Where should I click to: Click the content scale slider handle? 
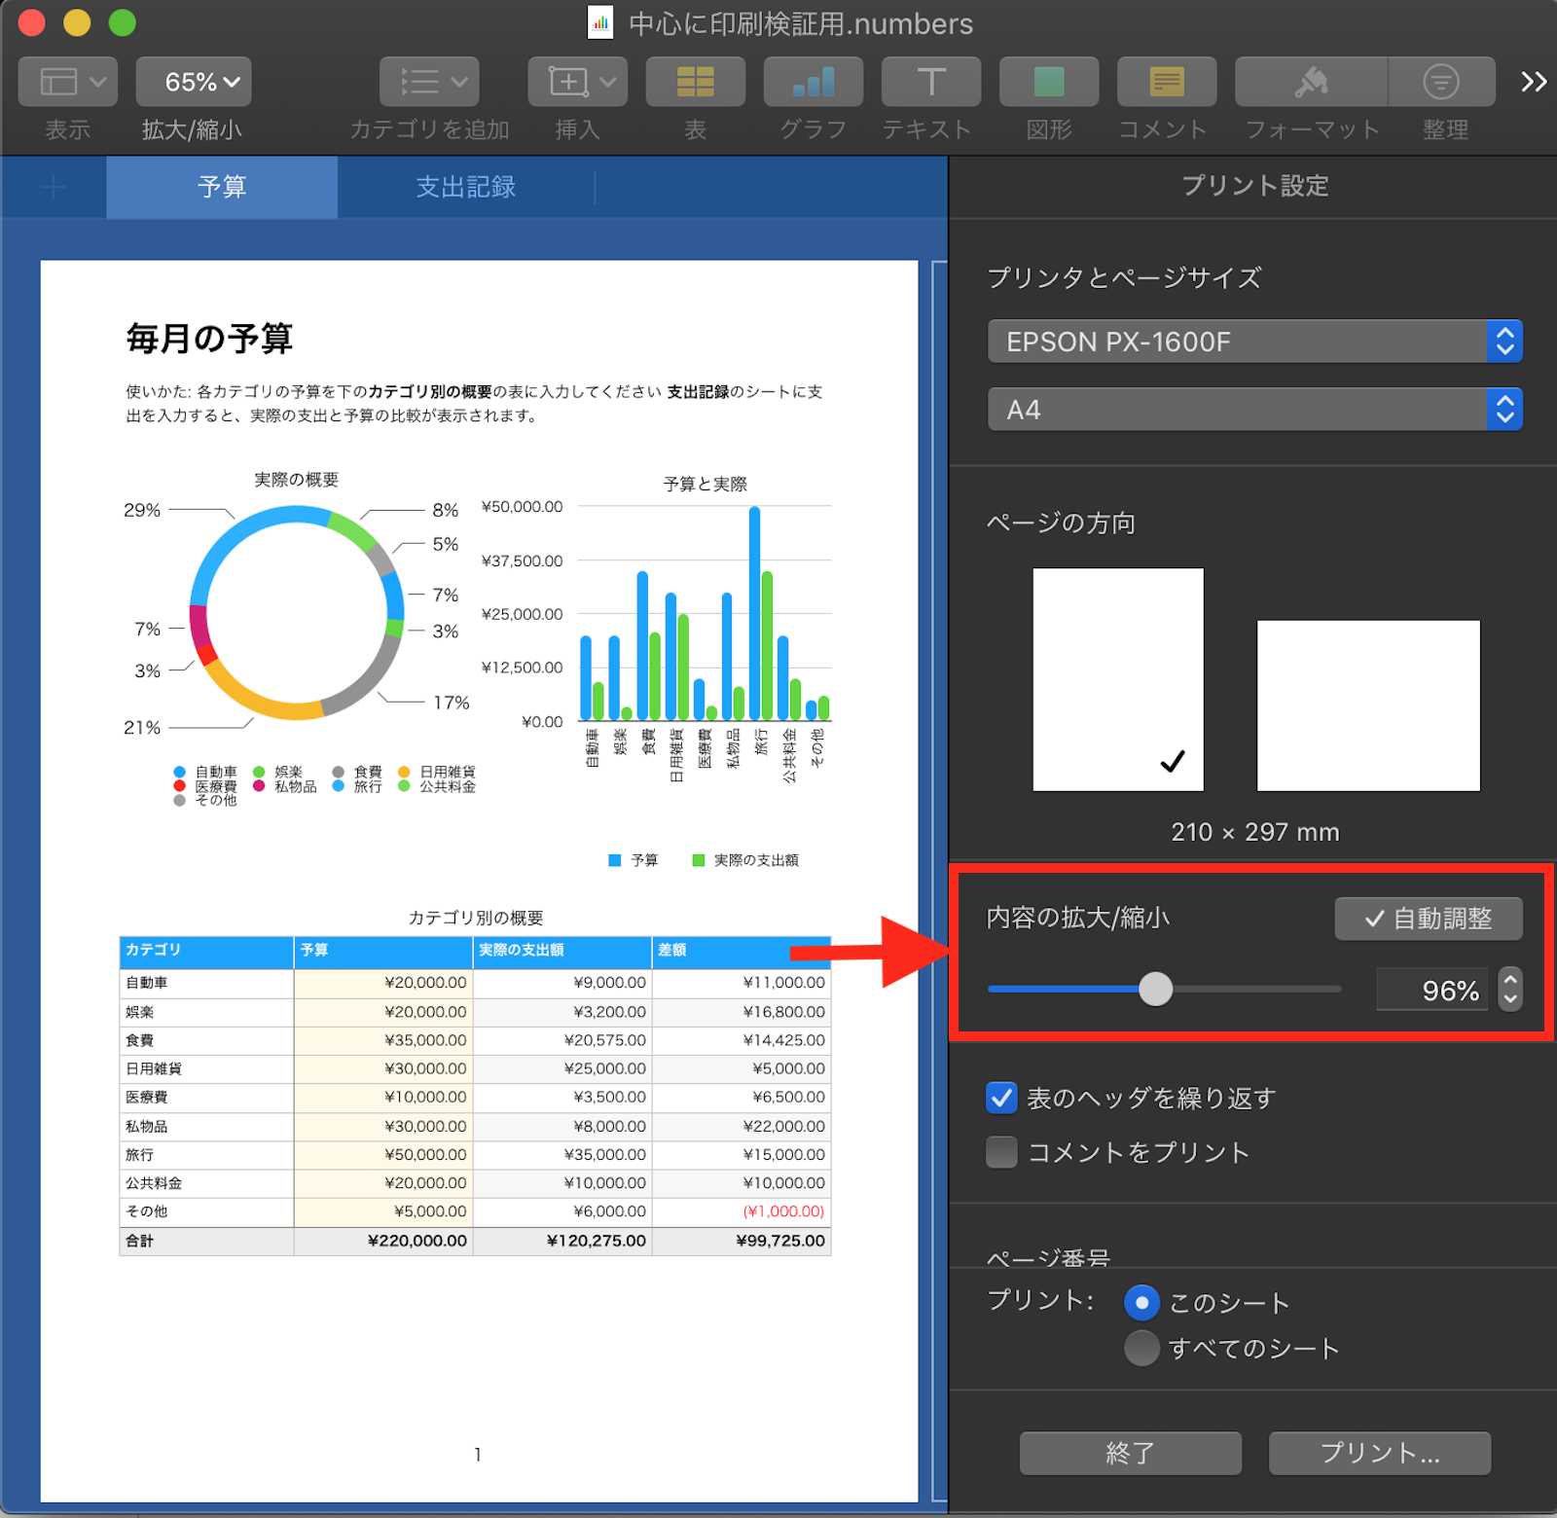[x=1155, y=990]
